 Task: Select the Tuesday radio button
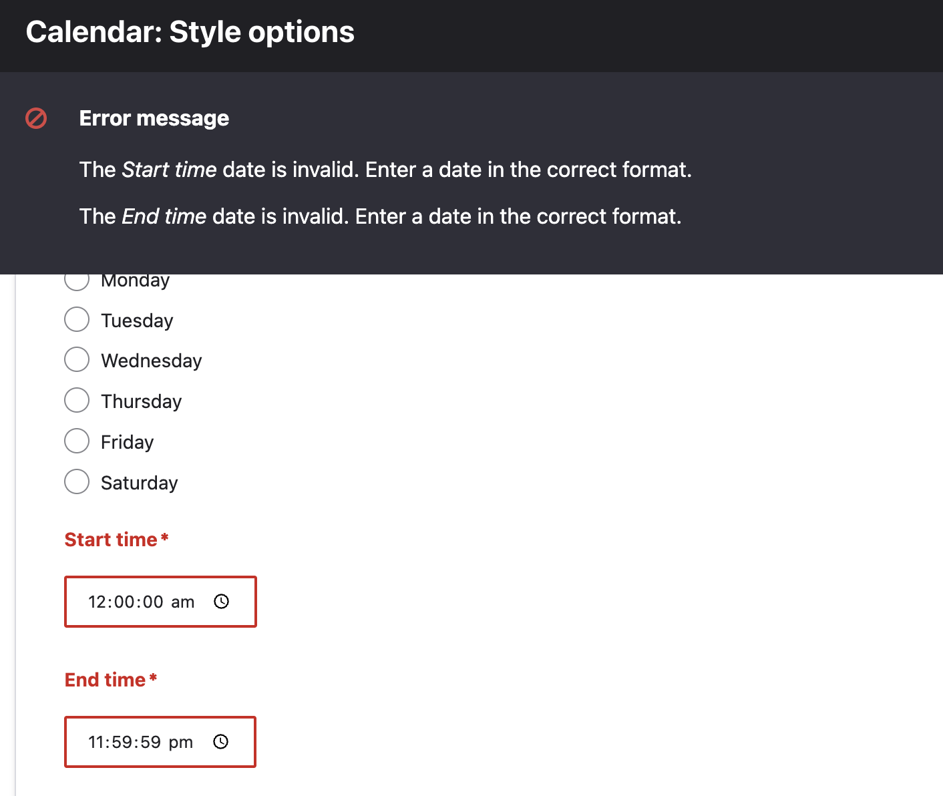point(77,320)
